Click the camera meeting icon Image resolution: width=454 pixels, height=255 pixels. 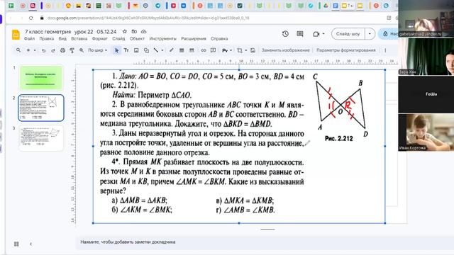coord(316,34)
